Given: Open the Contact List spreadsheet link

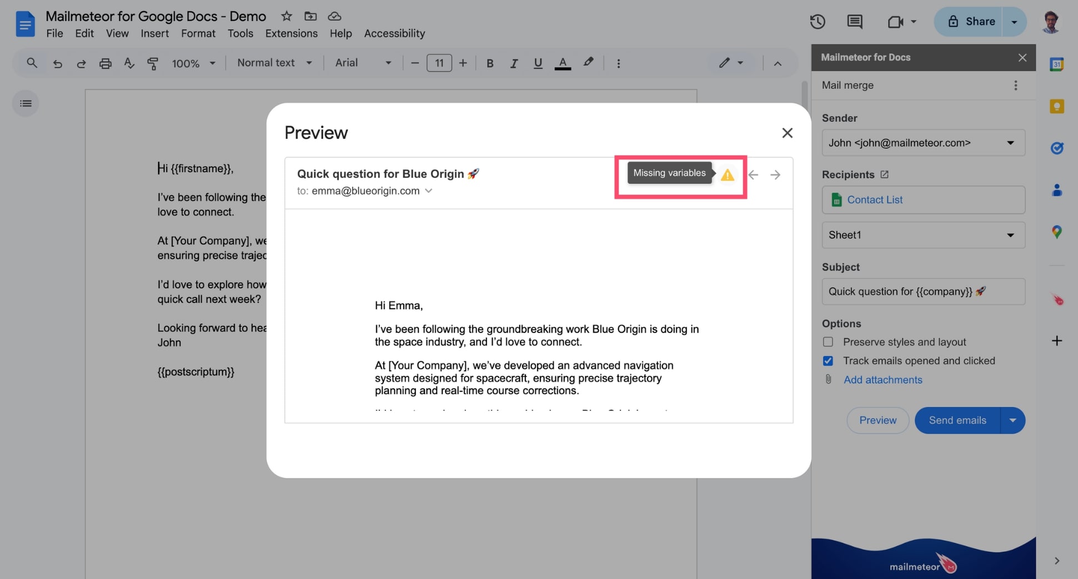Looking at the screenshot, I should 874,200.
